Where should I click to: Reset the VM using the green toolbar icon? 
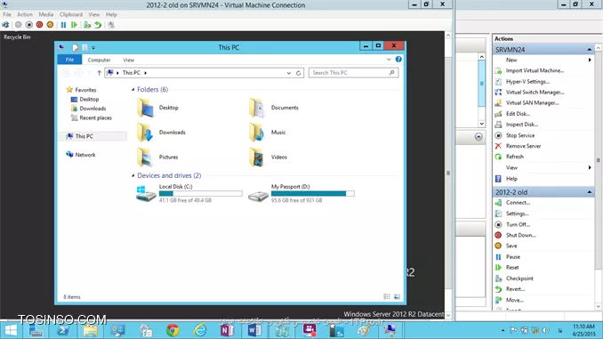click(x=74, y=25)
